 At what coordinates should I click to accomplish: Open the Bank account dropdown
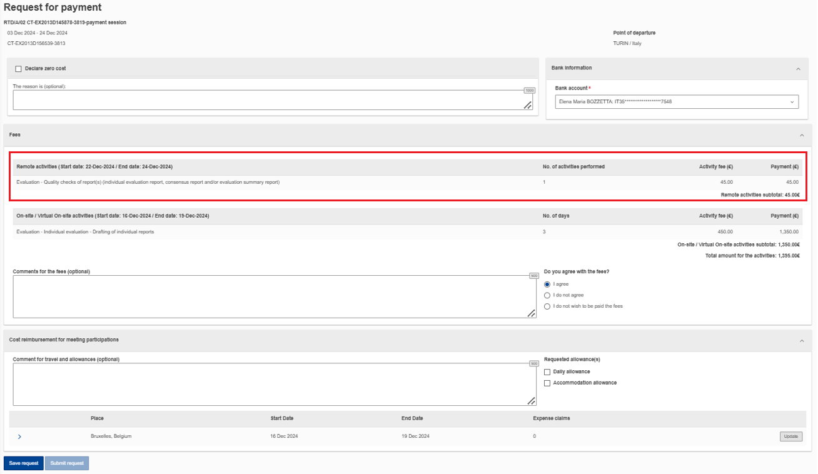pyautogui.click(x=677, y=101)
